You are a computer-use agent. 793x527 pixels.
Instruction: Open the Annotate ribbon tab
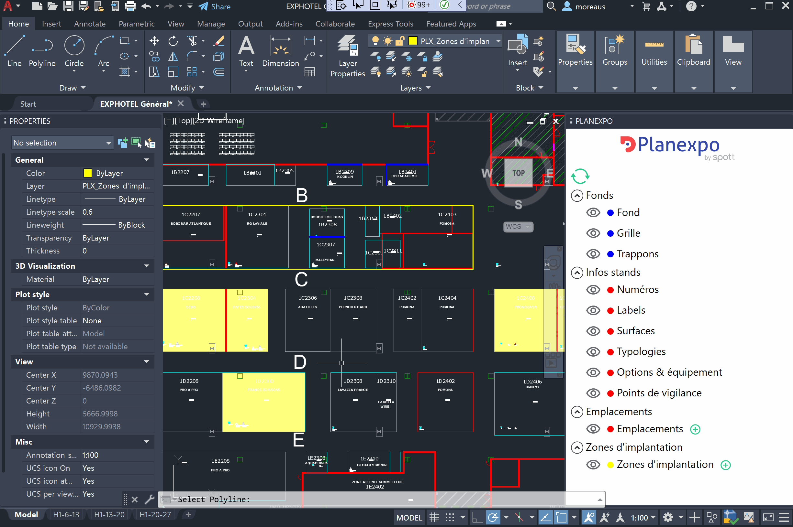(90, 24)
